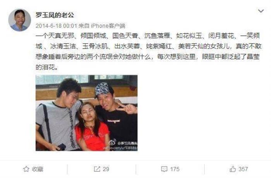Open the poster's round profile avatar
Screen dimensions: 271x178
click(19, 20)
